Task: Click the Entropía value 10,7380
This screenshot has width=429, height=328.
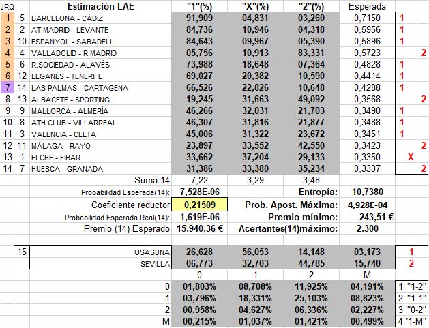Action: coord(367,192)
